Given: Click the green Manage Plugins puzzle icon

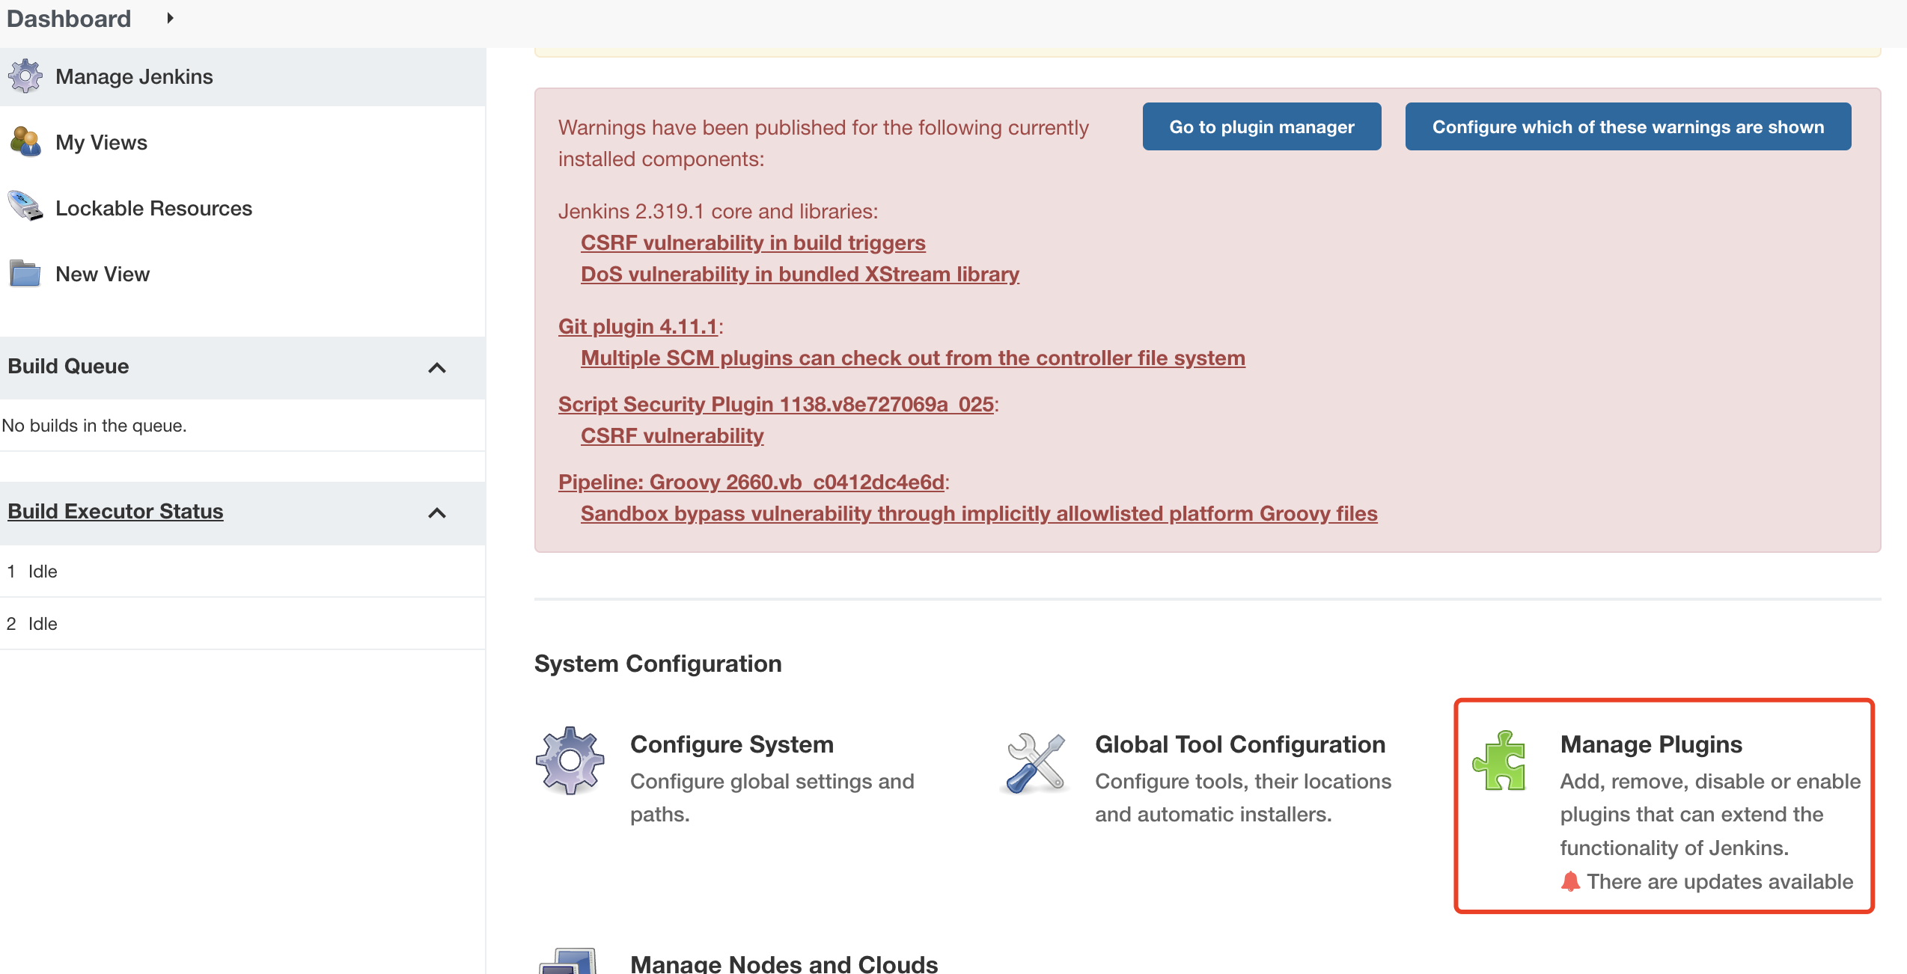Looking at the screenshot, I should pyautogui.click(x=1499, y=761).
